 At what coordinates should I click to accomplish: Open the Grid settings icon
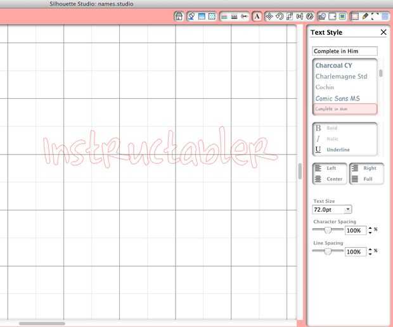pos(385,16)
